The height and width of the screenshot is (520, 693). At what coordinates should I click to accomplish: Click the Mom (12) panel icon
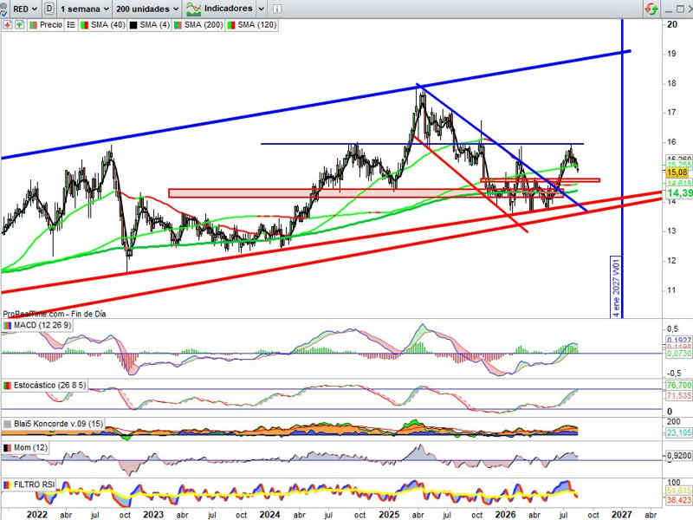tap(7, 448)
